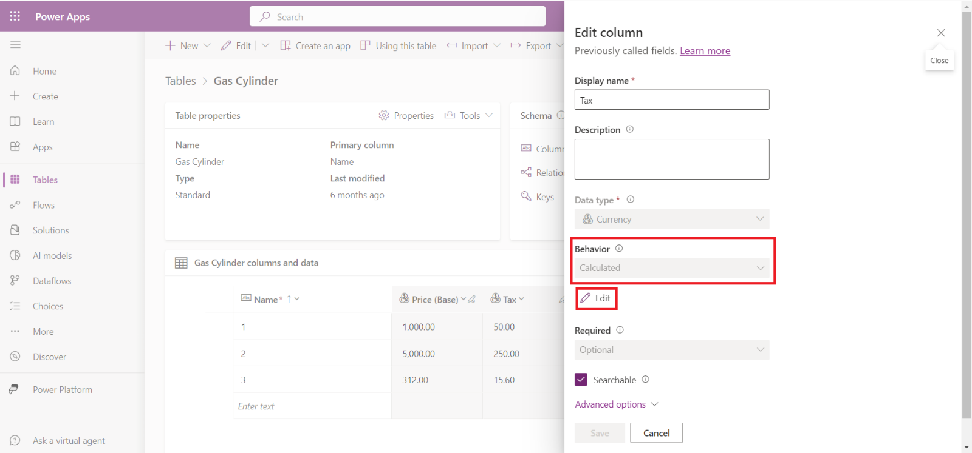
Task: Click the panel's vertical scrollbar
Action: coord(967,212)
